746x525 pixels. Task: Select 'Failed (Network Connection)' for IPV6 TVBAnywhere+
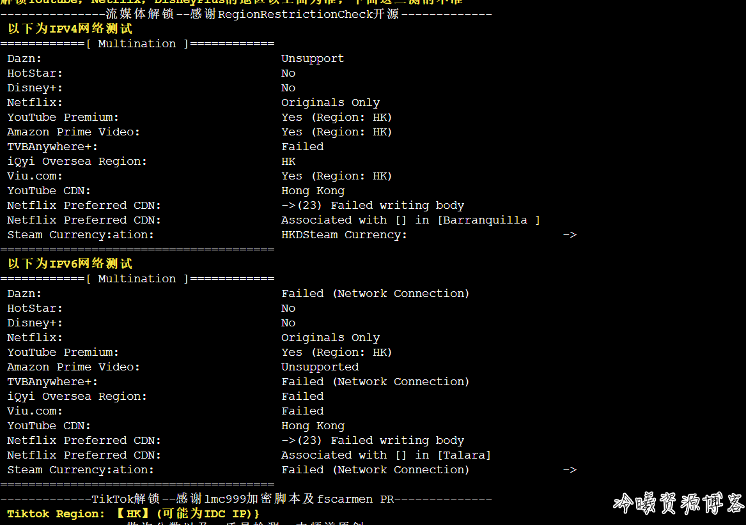pos(375,382)
